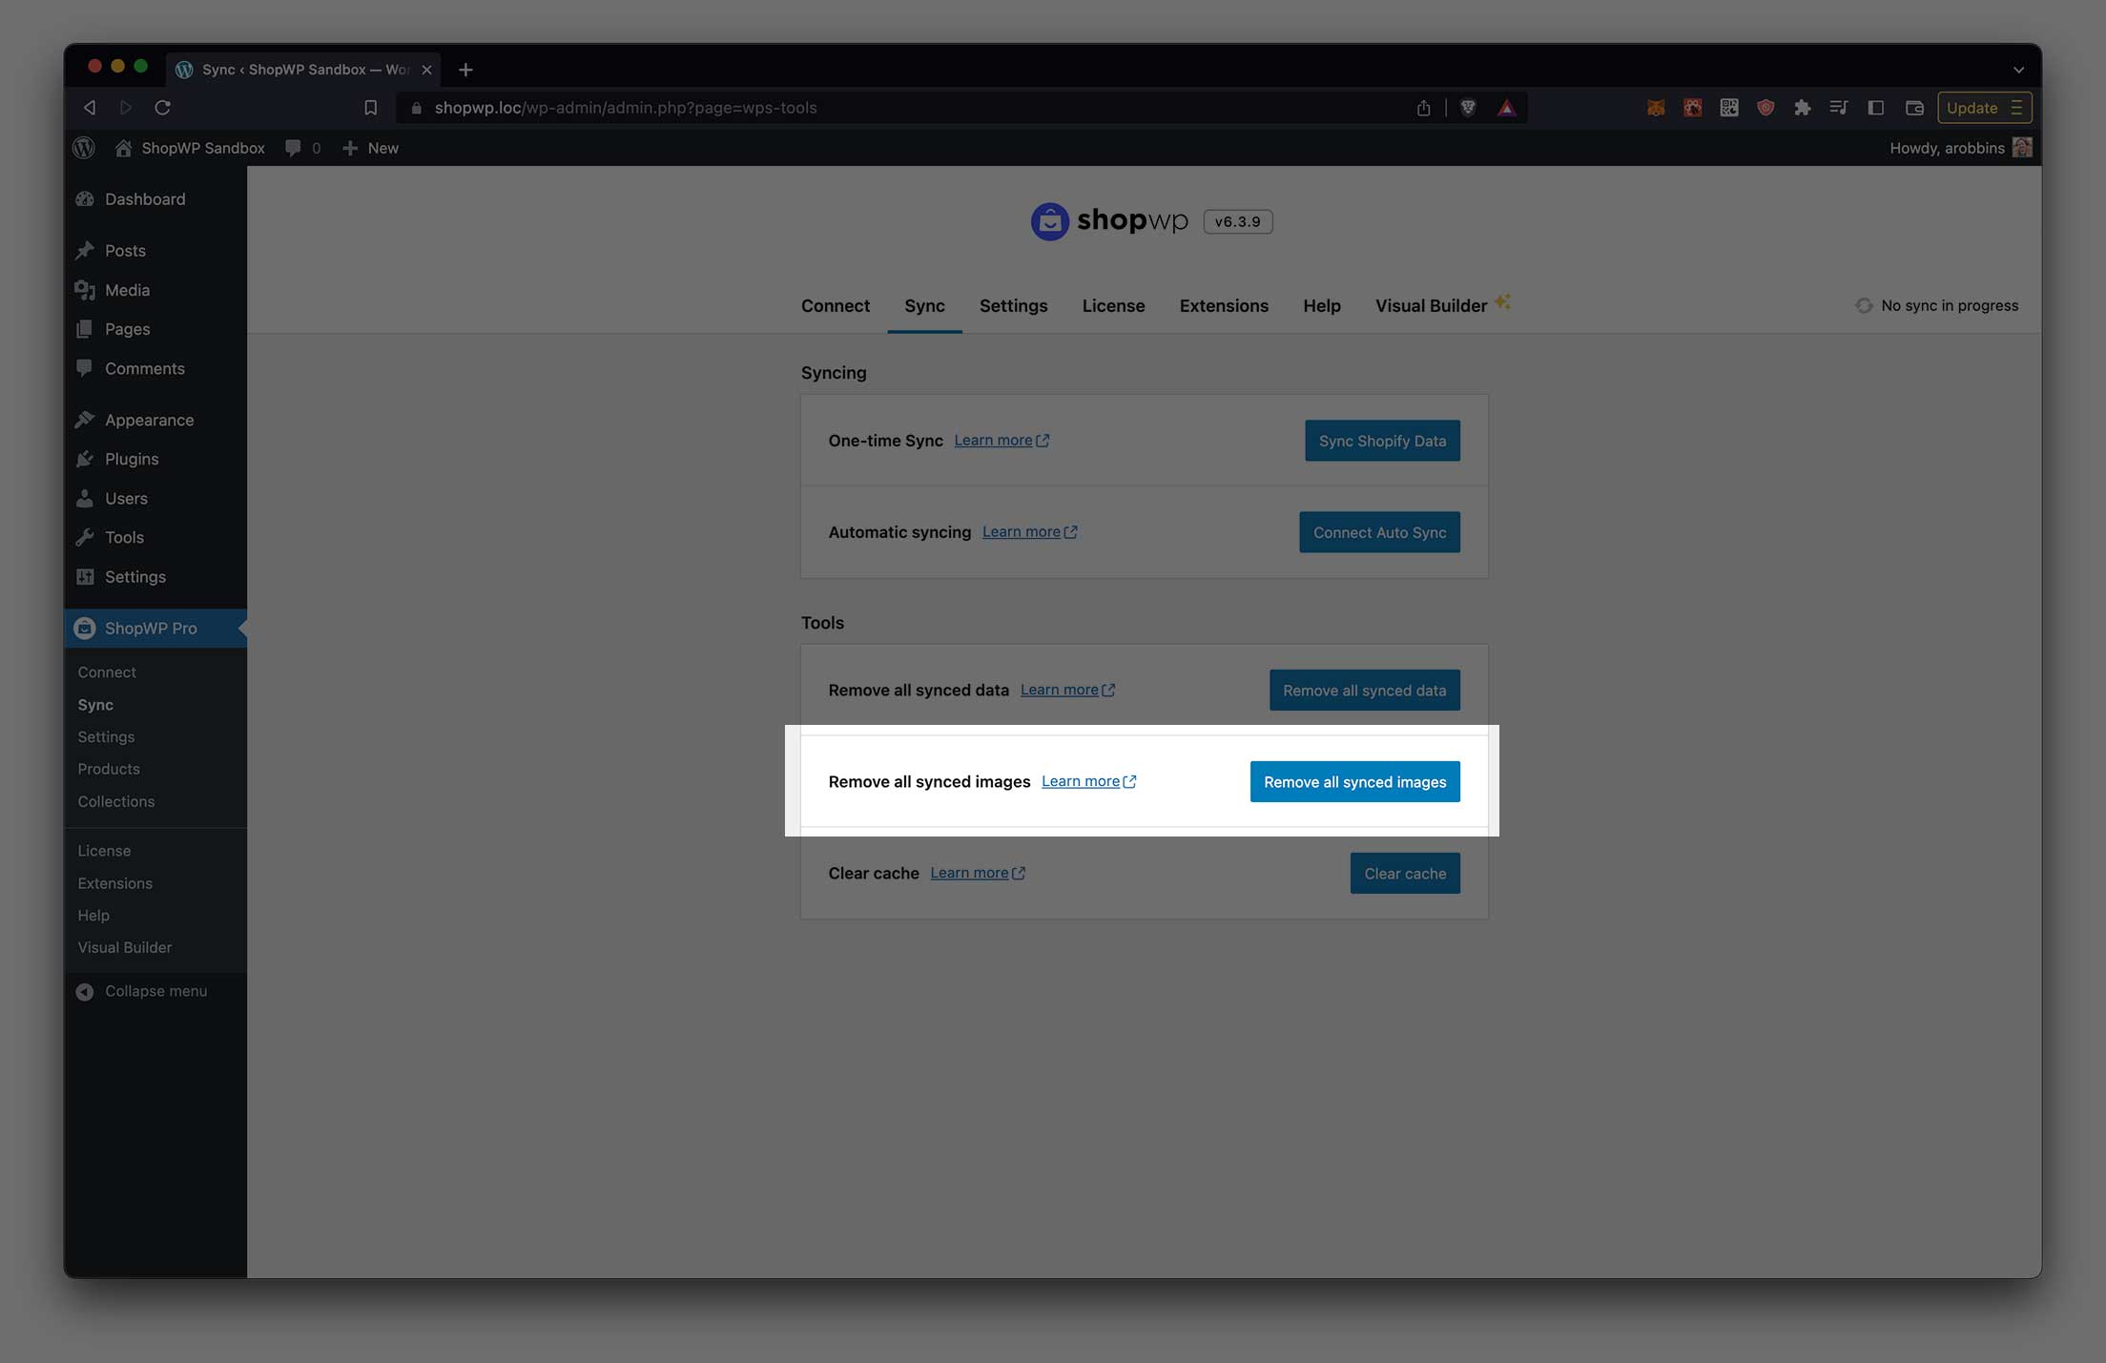Click the Connect Auto Sync button

(x=1379, y=532)
